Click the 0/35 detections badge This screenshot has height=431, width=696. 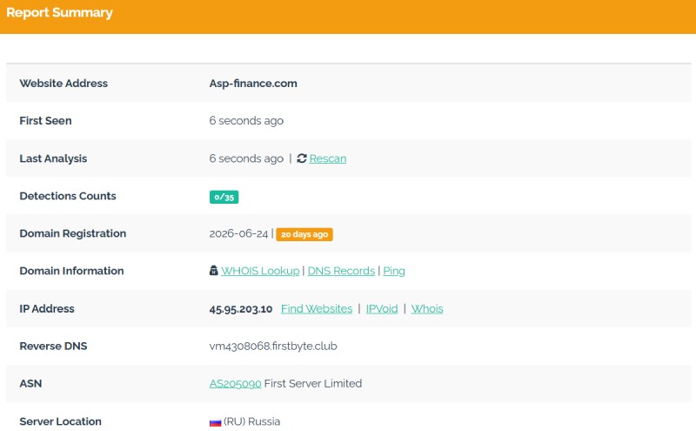tap(224, 197)
